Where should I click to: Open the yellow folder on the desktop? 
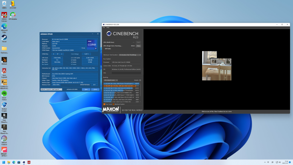click(x=4, y=50)
